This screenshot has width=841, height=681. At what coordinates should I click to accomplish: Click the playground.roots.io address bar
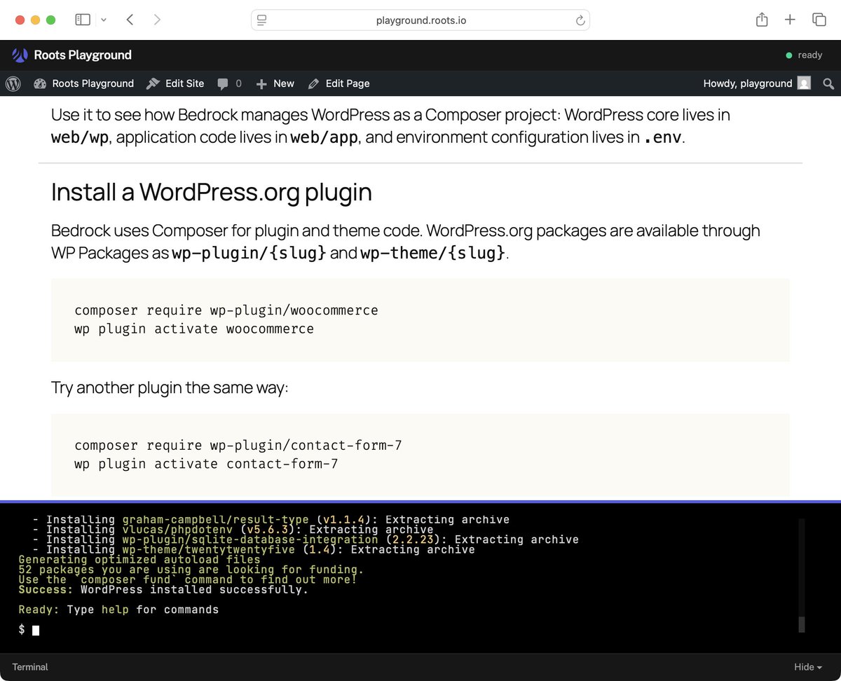tap(420, 20)
